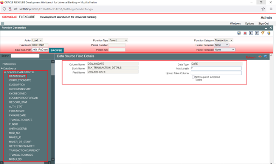Image resolution: width=276 pixels, height=164 pixels.
Task: Click the red X toolbar icon
Action: point(245,33)
